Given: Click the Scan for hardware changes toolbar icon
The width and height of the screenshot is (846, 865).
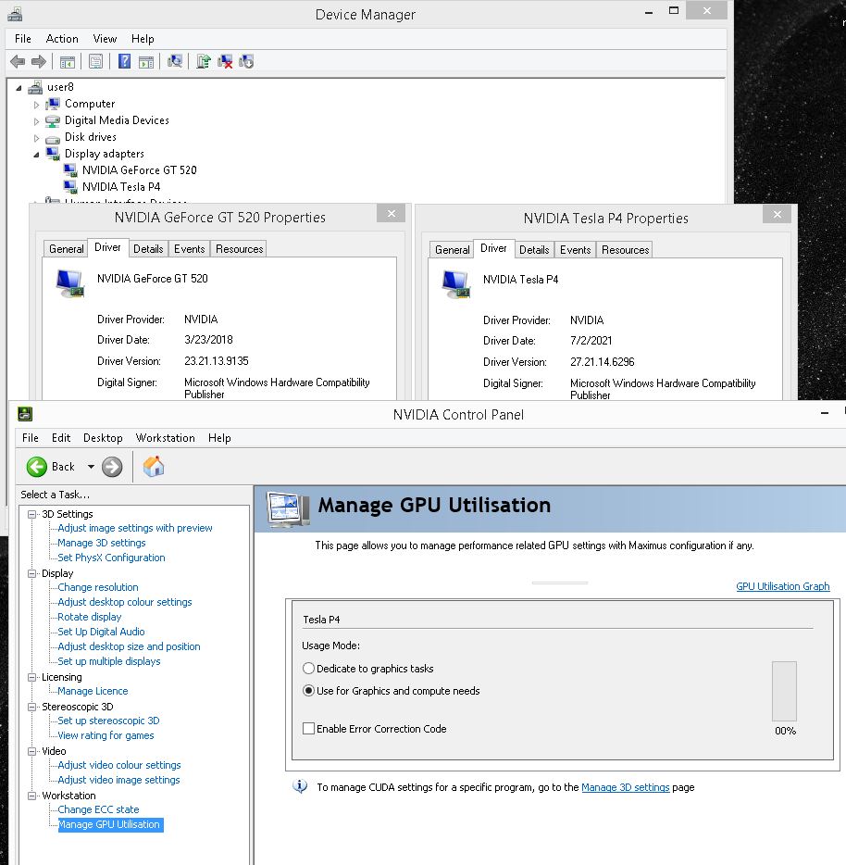Looking at the screenshot, I should (174, 62).
